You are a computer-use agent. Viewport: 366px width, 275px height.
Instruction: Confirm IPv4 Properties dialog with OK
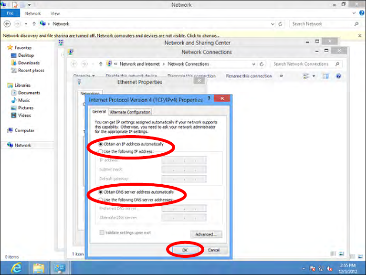point(185,250)
